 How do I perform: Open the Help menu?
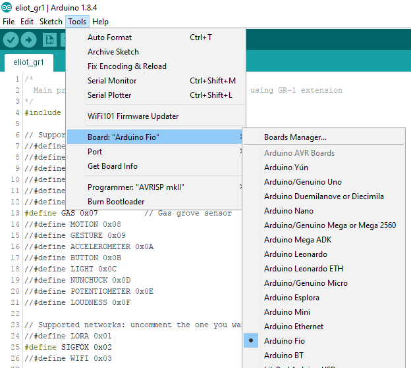100,22
